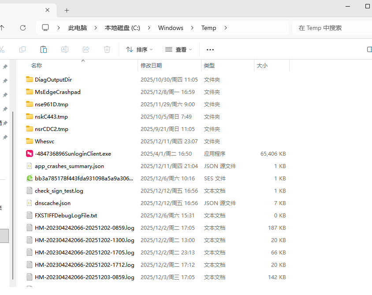The image size is (372, 295).
Task: Click the Delete (trash) toolbar icon
Action: pyautogui.click(x=107, y=49)
